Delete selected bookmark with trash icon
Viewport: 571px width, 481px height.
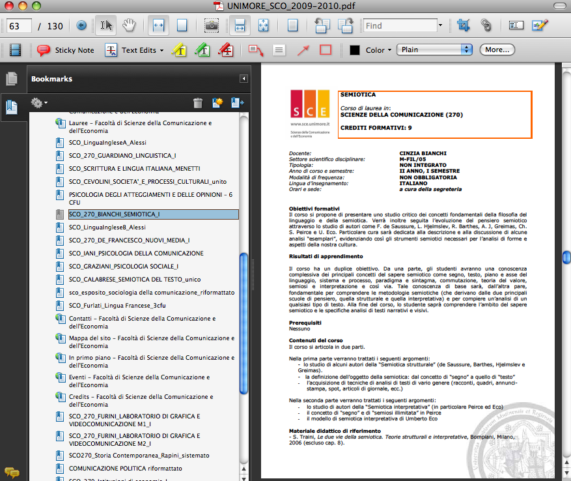pos(198,103)
